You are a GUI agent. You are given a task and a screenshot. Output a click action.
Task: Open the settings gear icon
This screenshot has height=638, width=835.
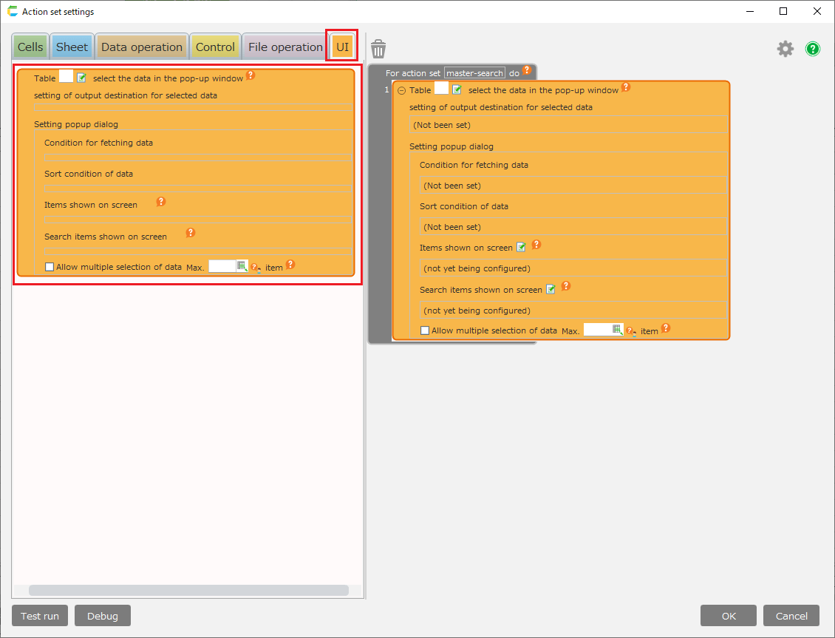[785, 48]
